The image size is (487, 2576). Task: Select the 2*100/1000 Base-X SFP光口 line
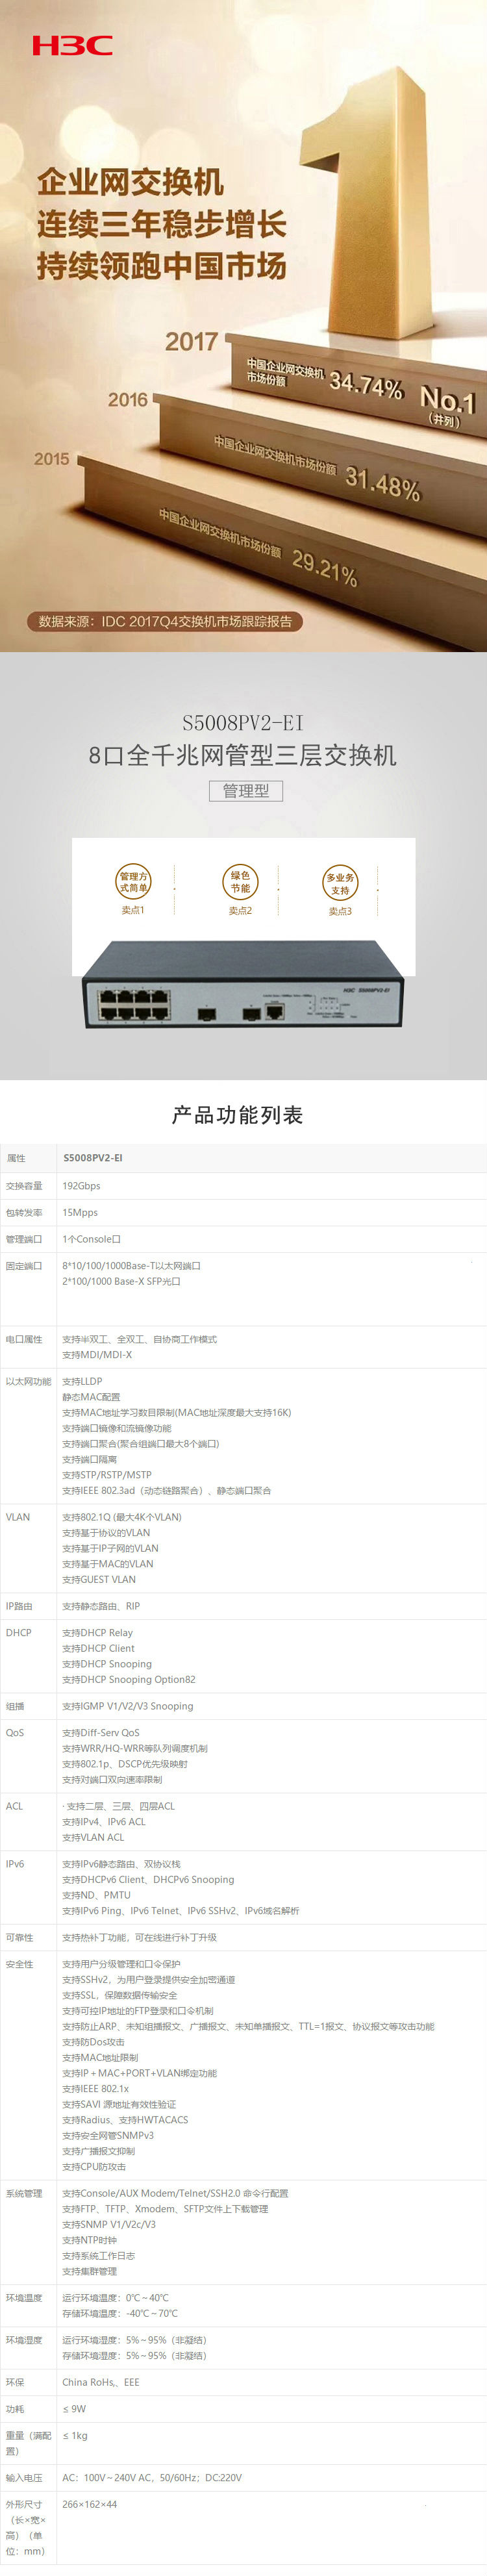(x=121, y=1281)
